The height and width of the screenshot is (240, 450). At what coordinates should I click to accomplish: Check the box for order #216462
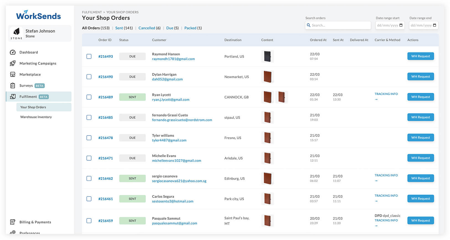pyautogui.click(x=89, y=178)
